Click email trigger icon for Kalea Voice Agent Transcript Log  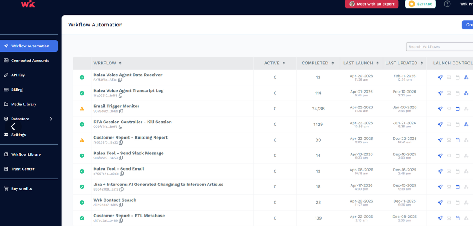[449, 93]
